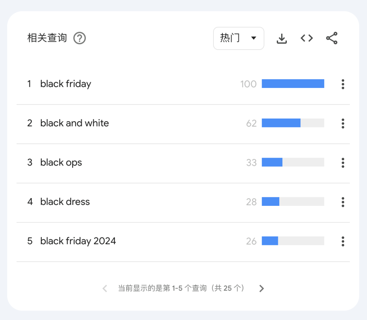Open the help icon beside 相关查询
The width and height of the screenshot is (367, 320).
coord(80,38)
